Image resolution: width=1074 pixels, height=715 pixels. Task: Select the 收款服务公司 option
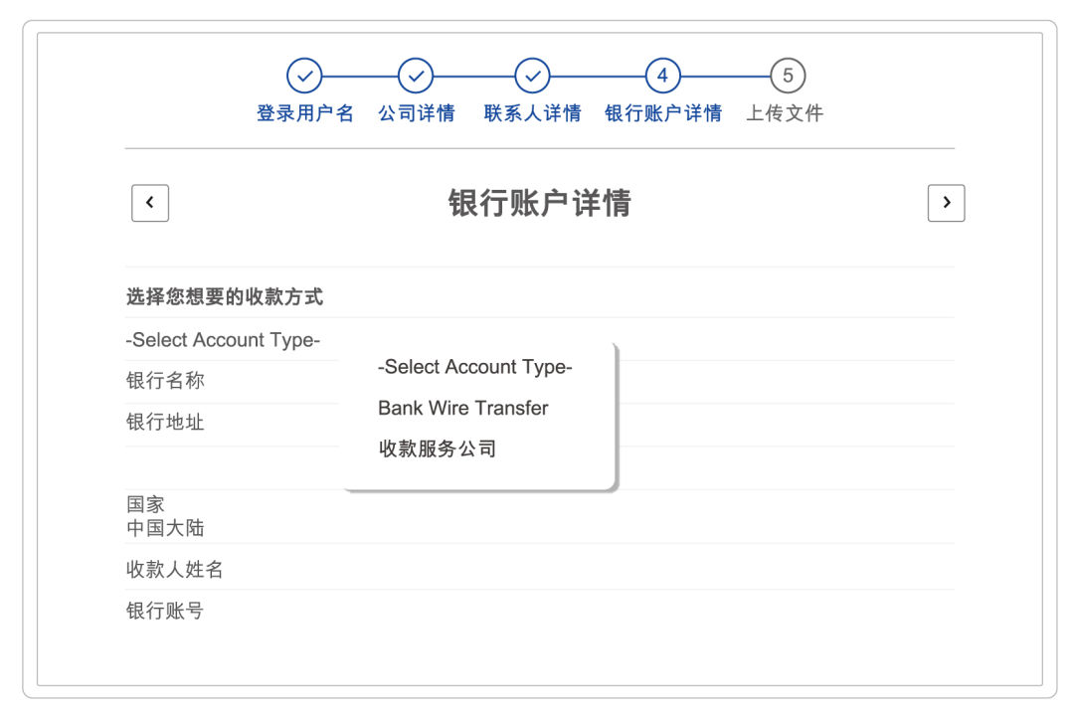pos(438,448)
